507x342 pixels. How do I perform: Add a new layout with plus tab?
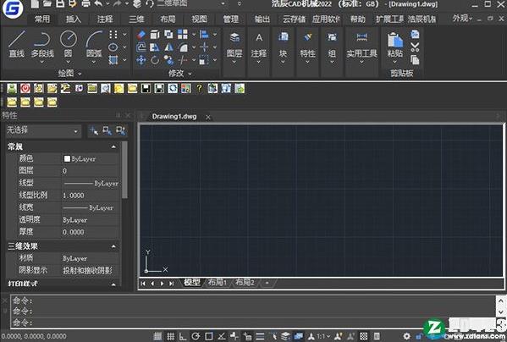coord(267,283)
